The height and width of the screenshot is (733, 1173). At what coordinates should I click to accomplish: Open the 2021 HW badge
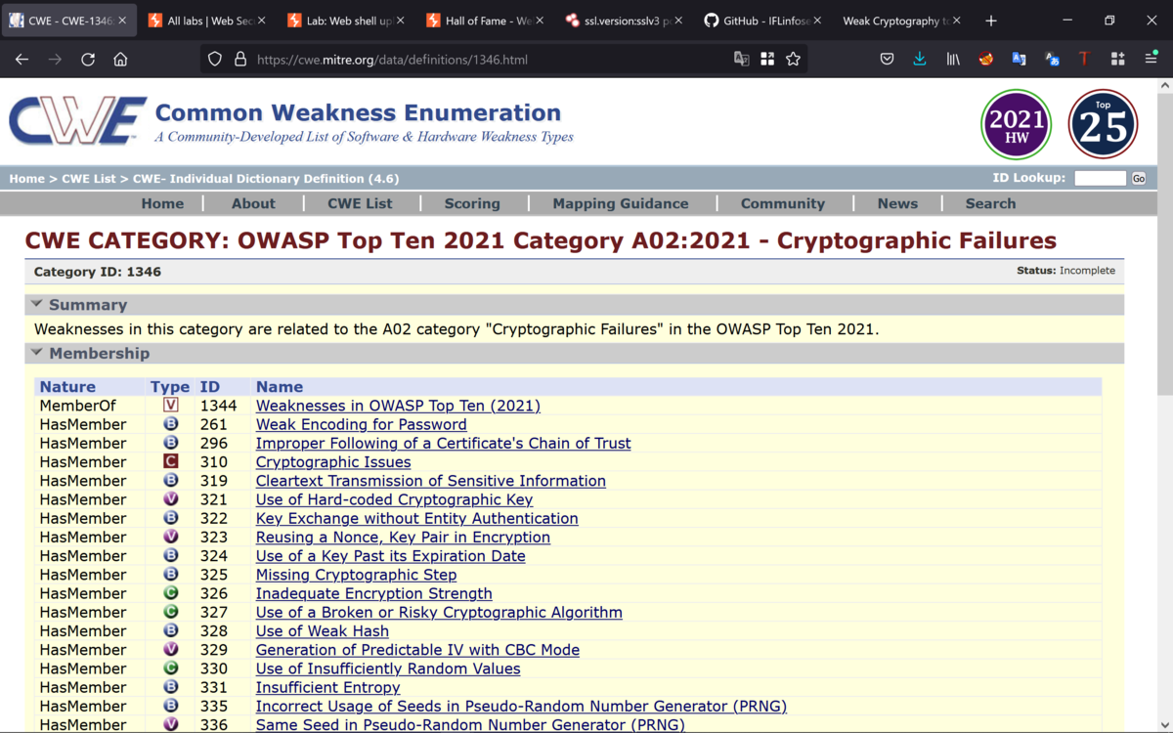tap(1017, 124)
